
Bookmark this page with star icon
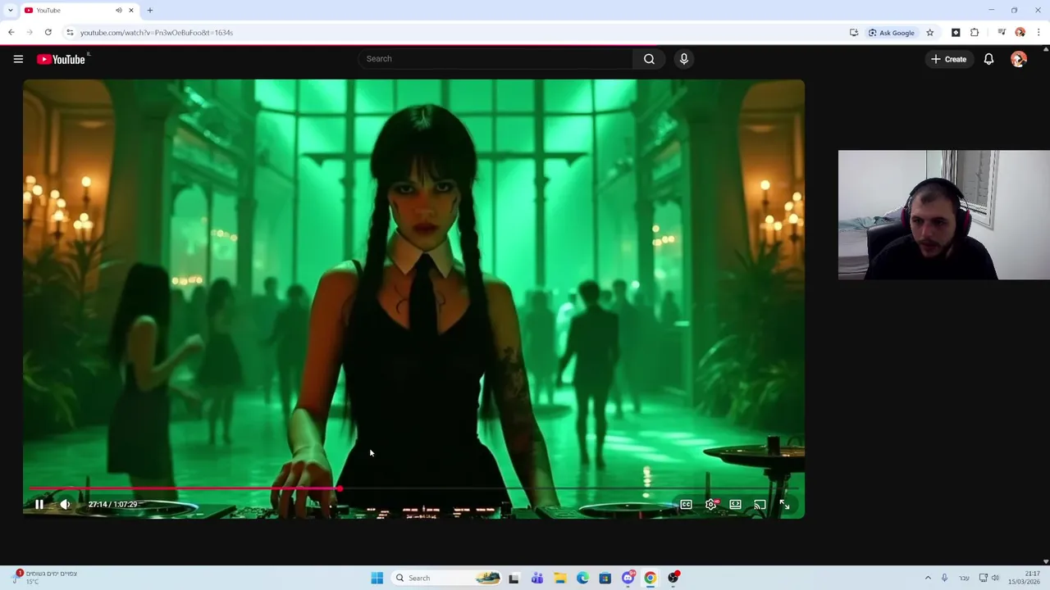(x=929, y=33)
